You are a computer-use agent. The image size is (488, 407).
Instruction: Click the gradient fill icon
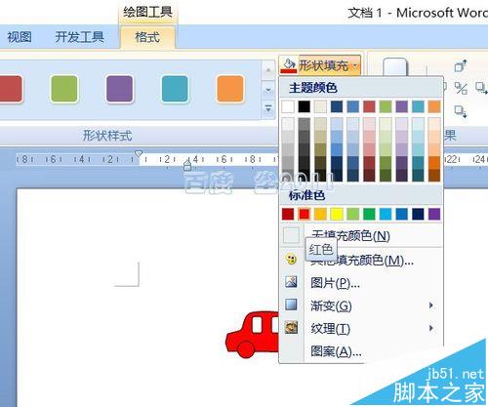pos(291,305)
